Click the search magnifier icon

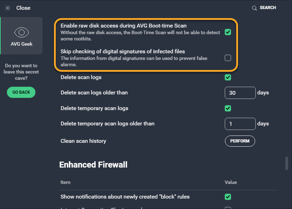(254, 8)
